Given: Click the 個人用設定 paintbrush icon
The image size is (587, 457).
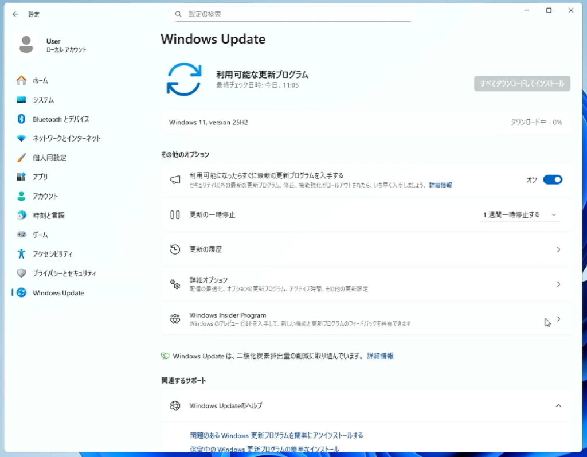Looking at the screenshot, I should (x=22, y=158).
